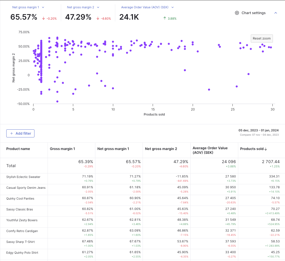
Task: Click the green up arrow next to 3.88%
Action: 165,18
